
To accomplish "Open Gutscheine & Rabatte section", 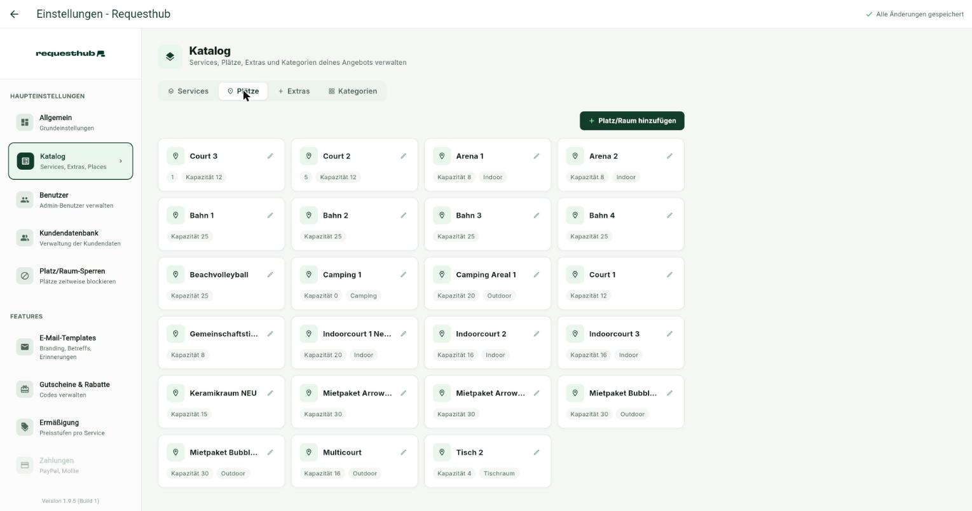I will click(x=71, y=390).
